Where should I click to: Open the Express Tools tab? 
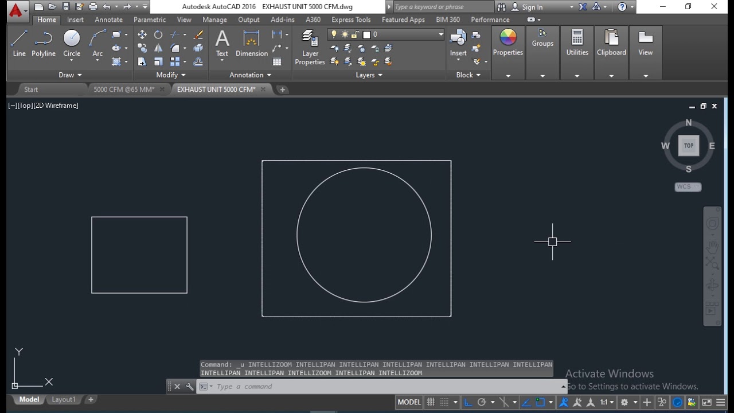[351, 20]
